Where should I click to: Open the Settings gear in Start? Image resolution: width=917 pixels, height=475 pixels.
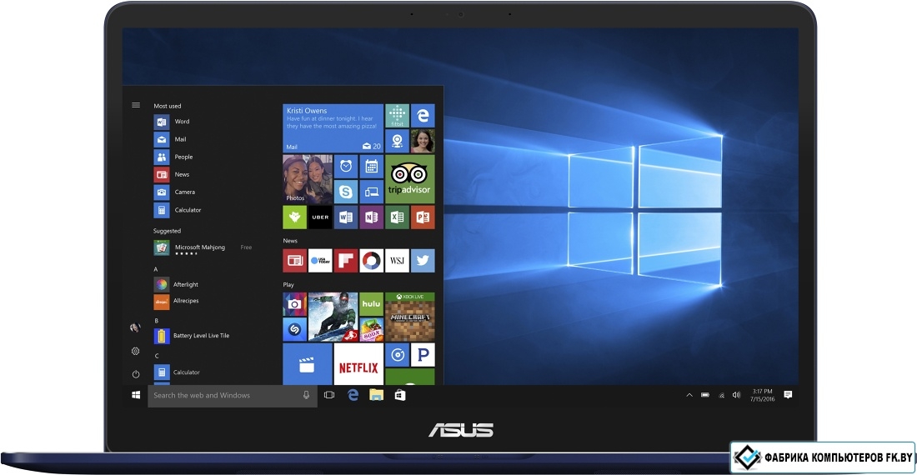(135, 351)
